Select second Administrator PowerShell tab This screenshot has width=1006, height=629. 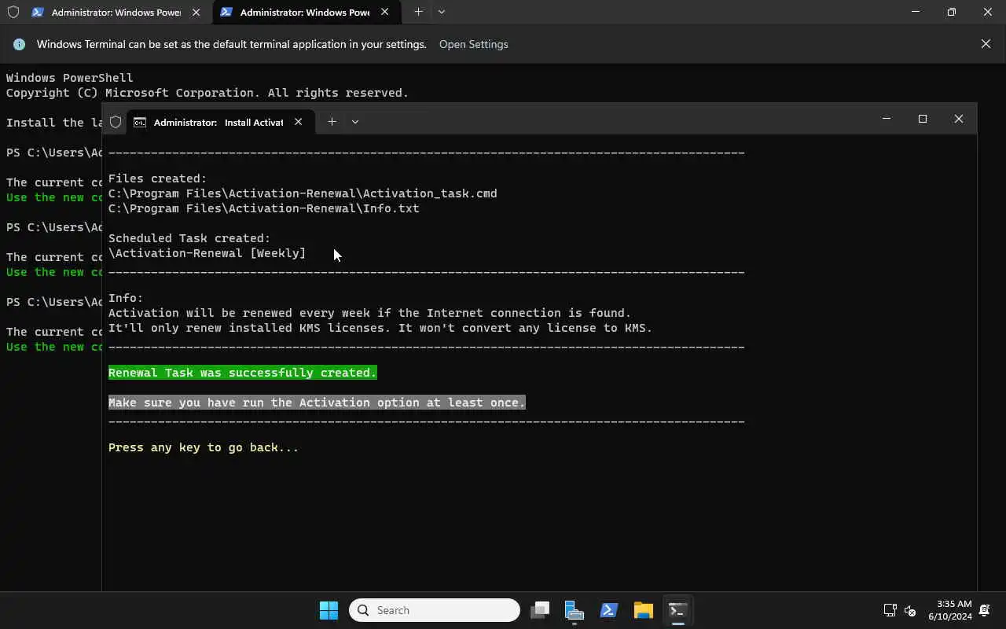(305, 13)
